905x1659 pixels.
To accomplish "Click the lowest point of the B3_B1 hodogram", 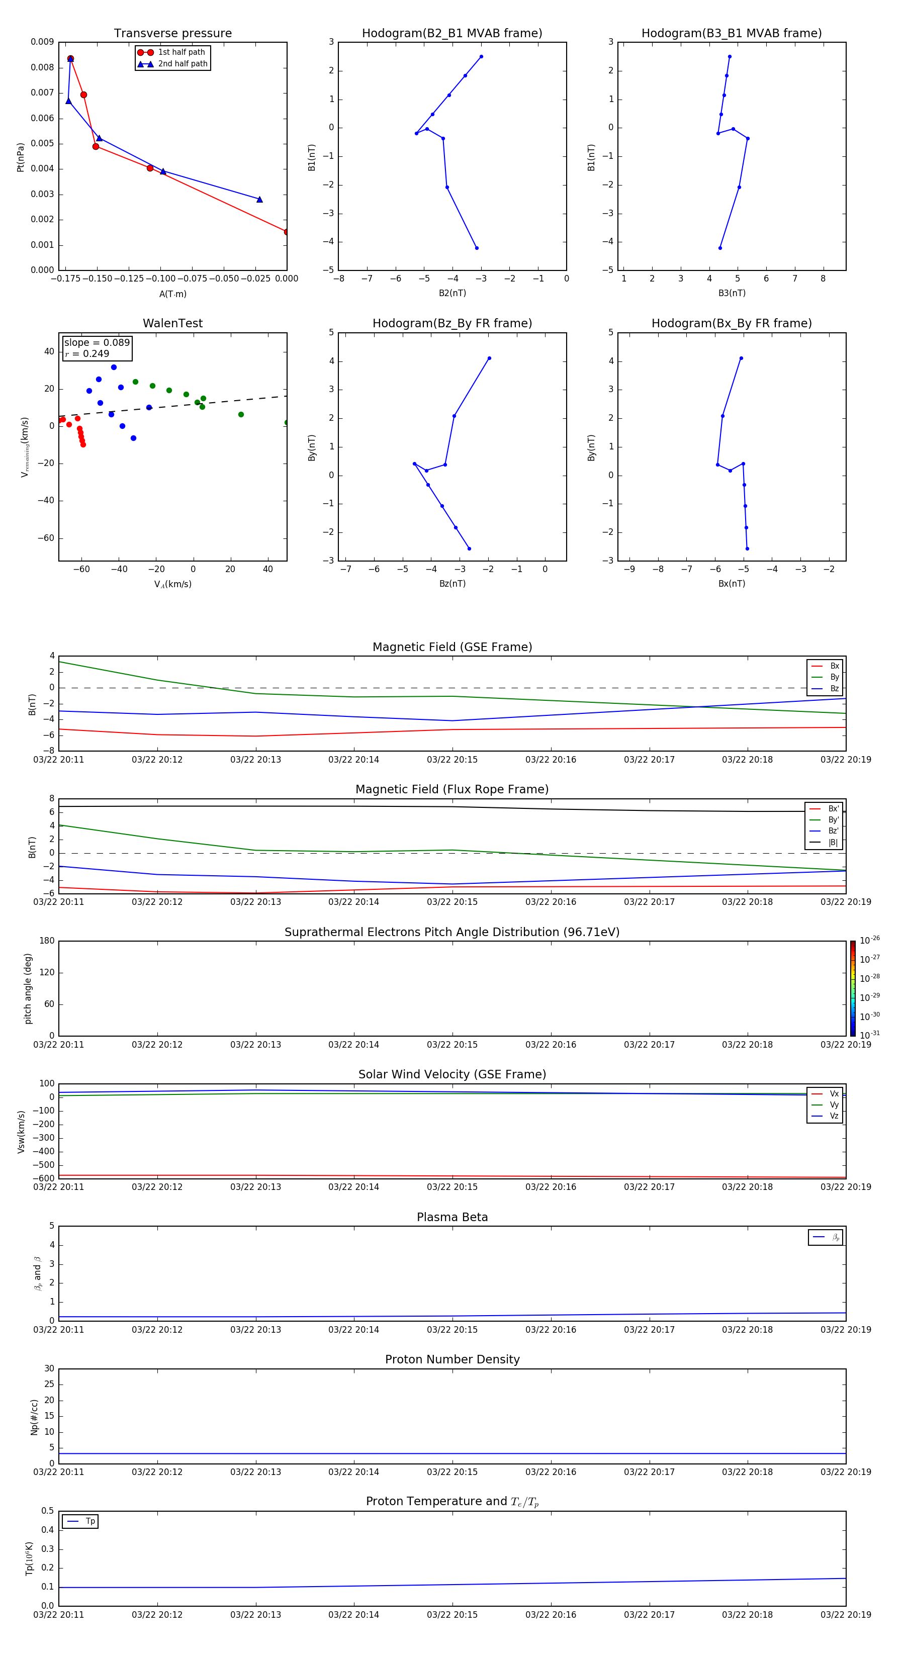I will 720,248.
